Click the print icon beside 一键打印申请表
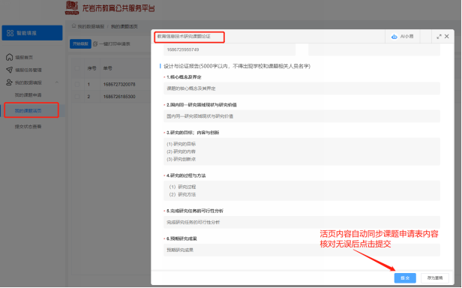 [x=95, y=44]
